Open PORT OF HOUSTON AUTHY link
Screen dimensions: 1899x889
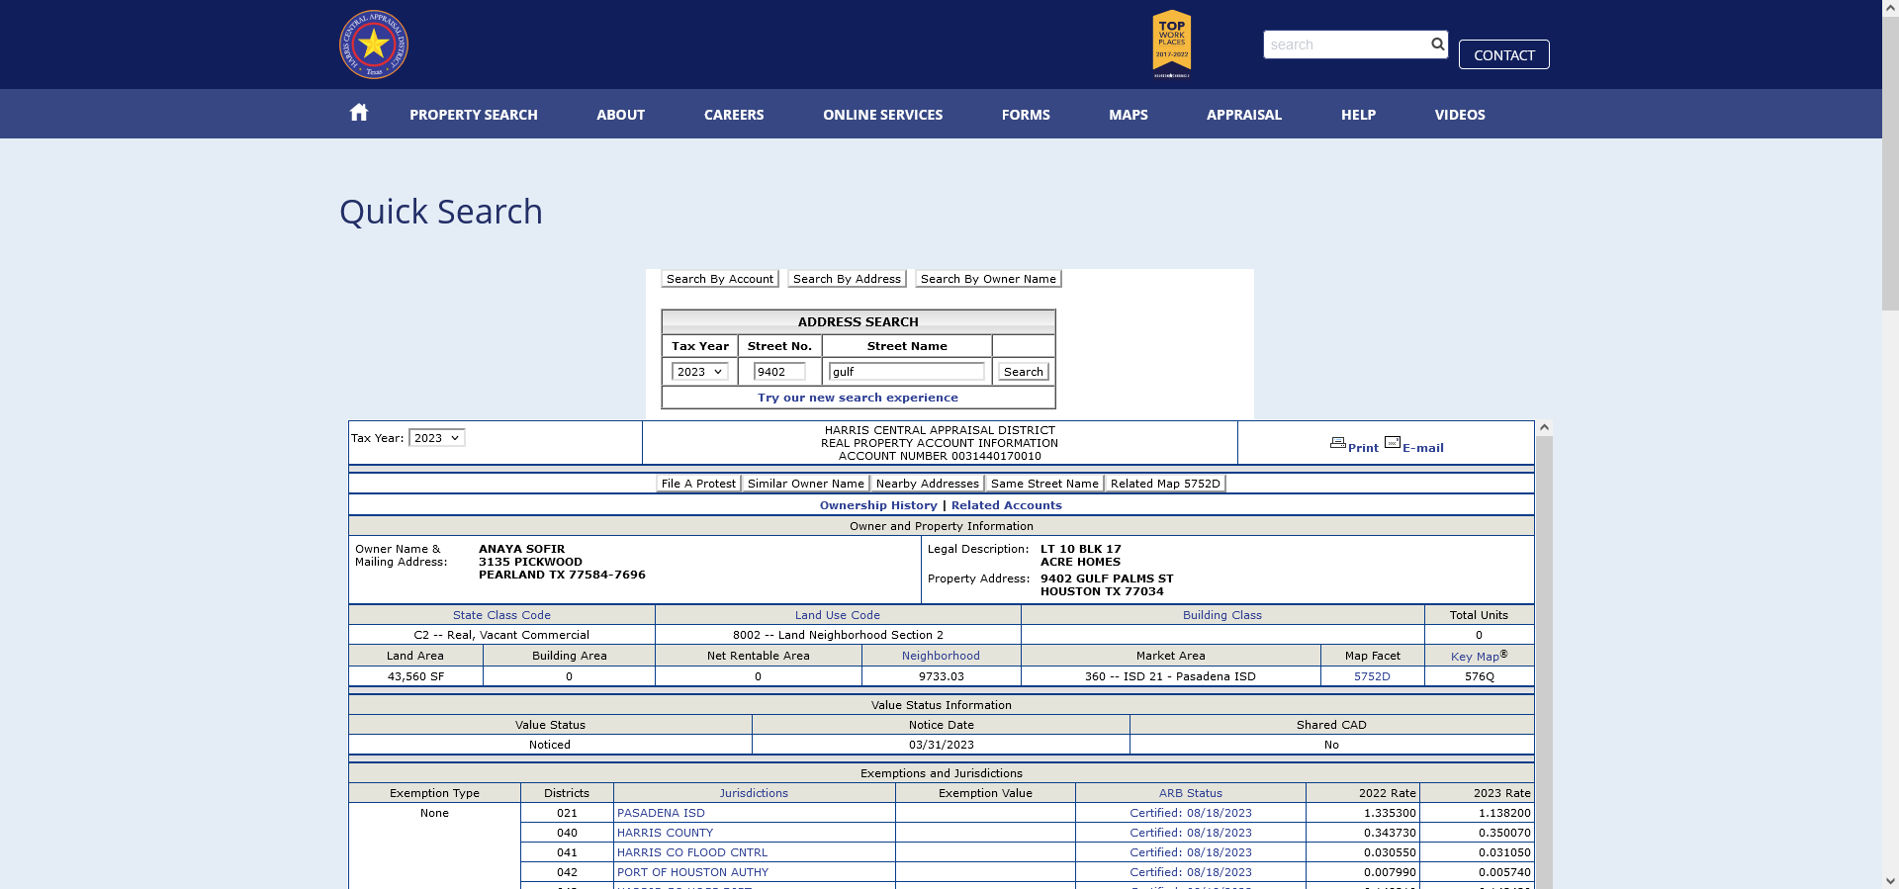point(692,872)
